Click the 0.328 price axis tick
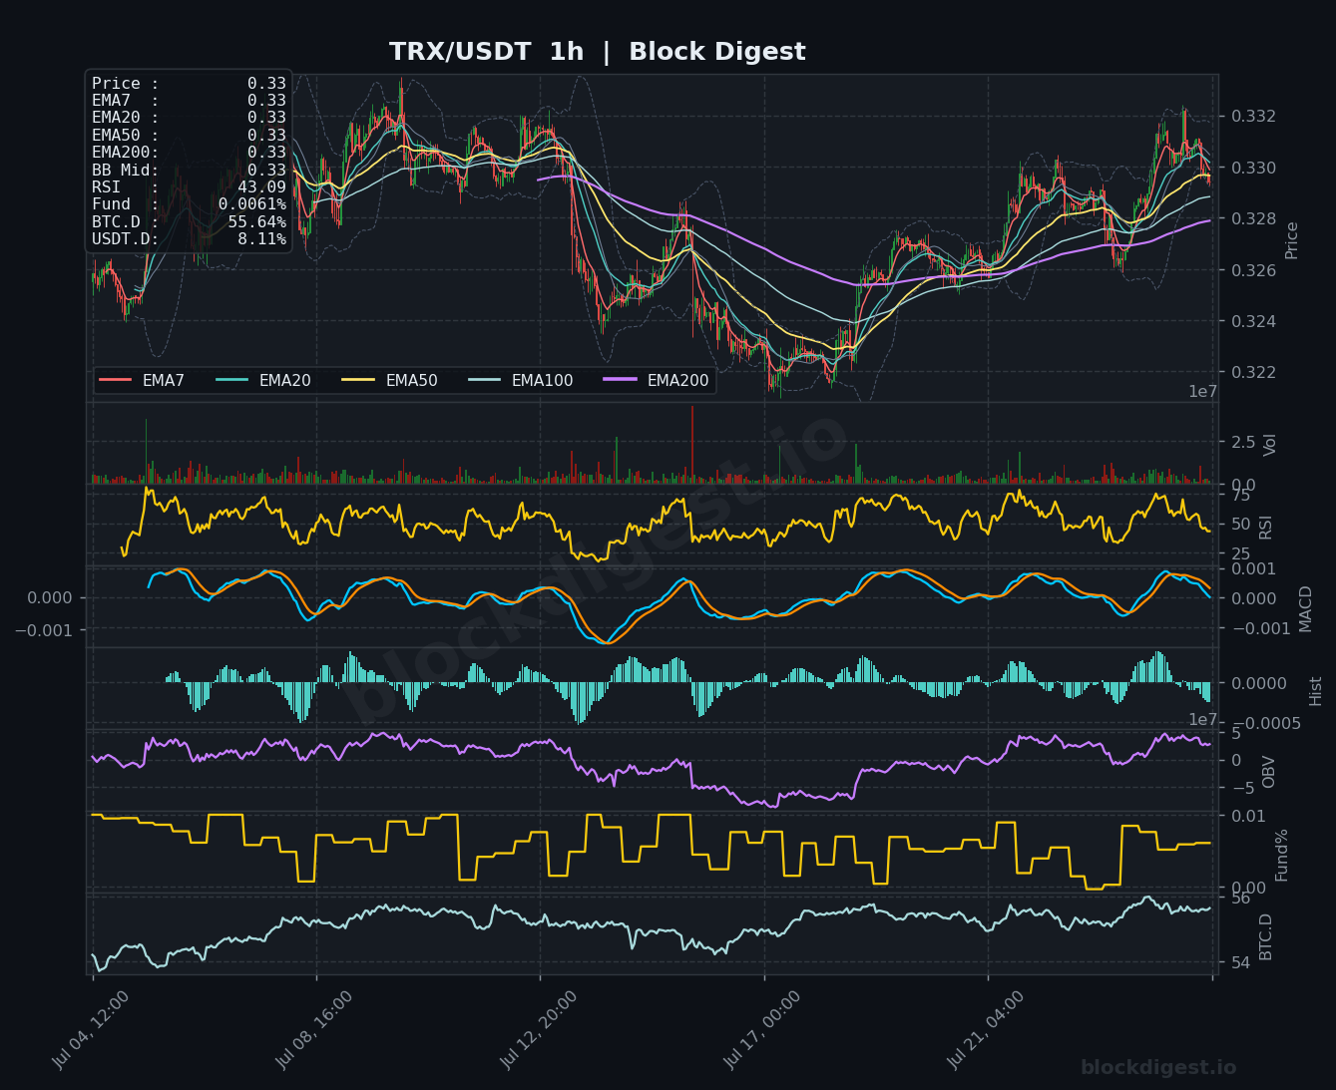Viewport: 1336px width, 1090px height. [x=1253, y=218]
